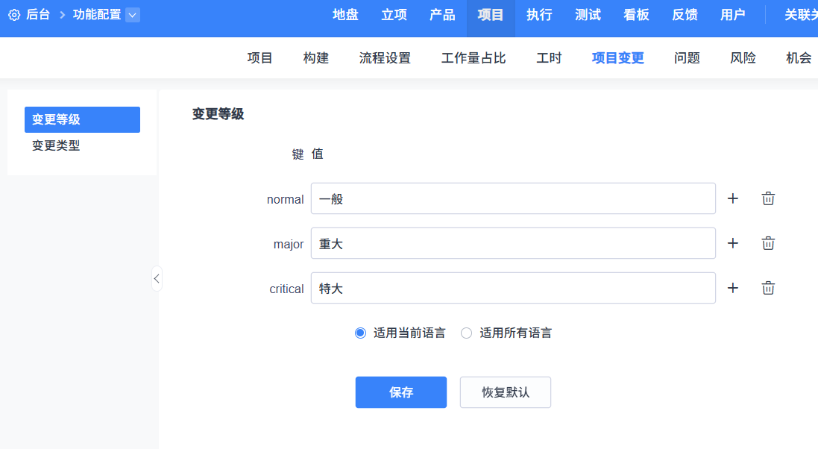This screenshot has height=449, width=818.
Task: Delete the major row with trash icon
Action: pyautogui.click(x=768, y=243)
